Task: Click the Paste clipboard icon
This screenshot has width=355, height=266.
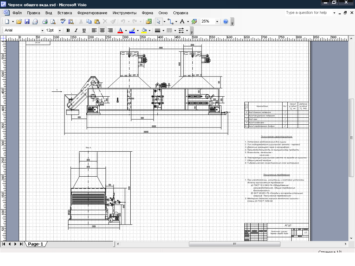Action: coord(97,21)
